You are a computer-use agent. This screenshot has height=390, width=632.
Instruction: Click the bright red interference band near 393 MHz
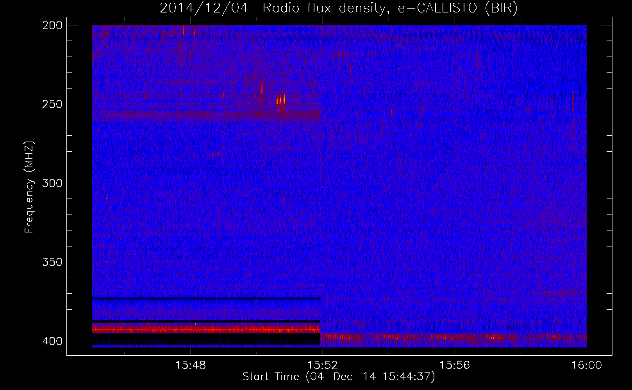click(x=206, y=330)
